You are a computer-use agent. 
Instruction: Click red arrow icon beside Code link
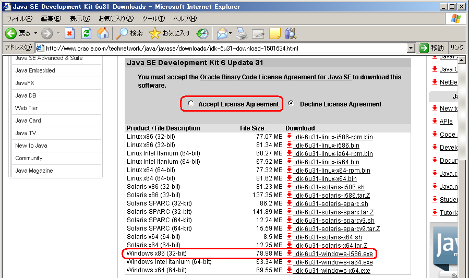point(435,134)
